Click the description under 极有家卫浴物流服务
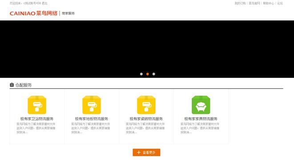The width and height of the screenshot is (294, 160). tap(36, 128)
